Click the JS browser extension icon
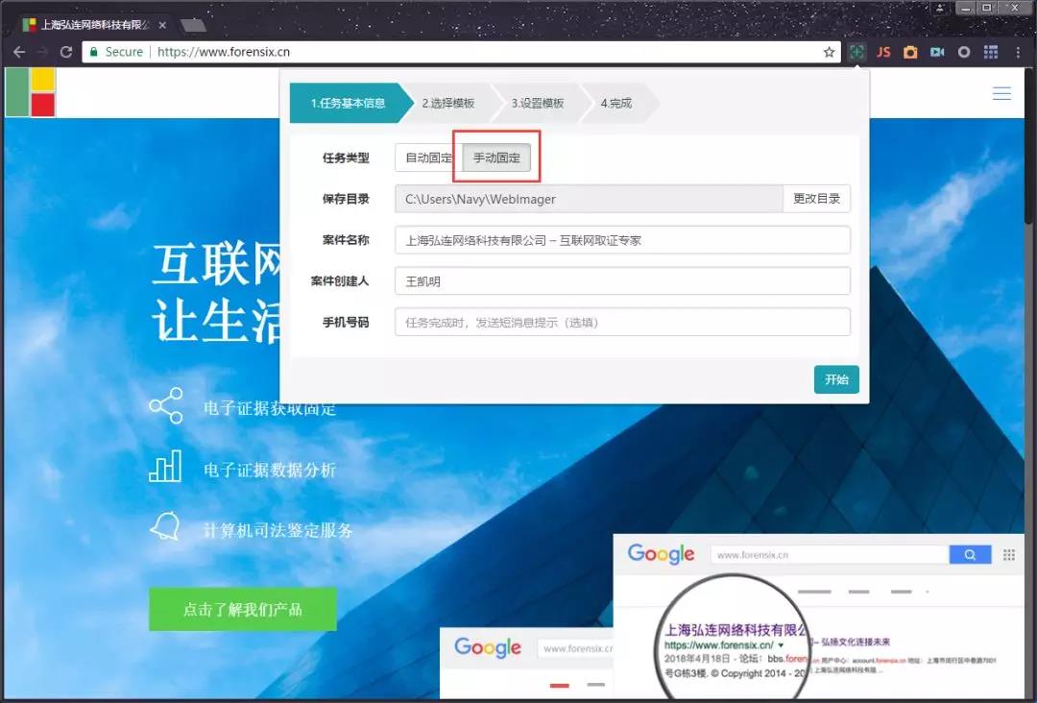 (882, 52)
